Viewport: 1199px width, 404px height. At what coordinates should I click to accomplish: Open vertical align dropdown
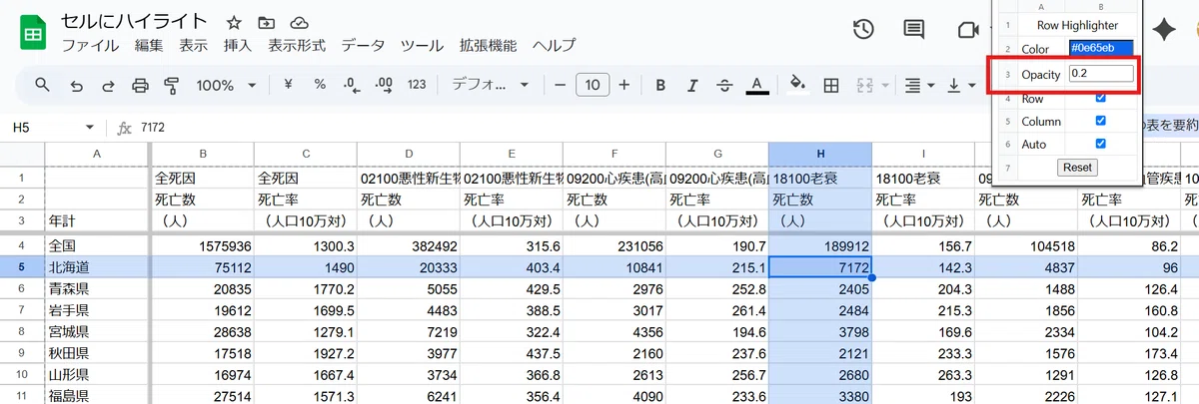click(960, 85)
